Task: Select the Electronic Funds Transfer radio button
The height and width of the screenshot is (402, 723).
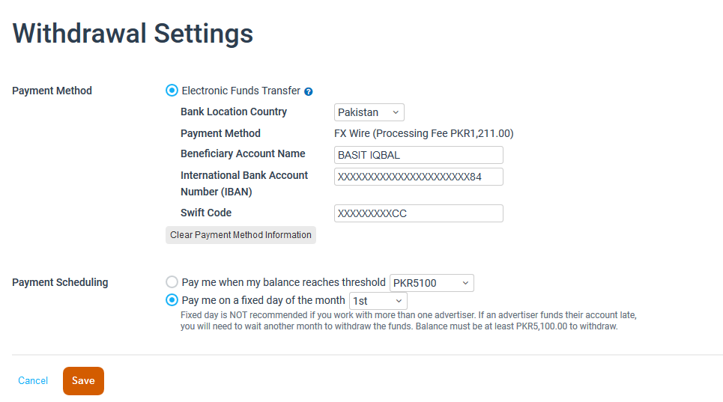Action: pyautogui.click(x=172, y=91)
